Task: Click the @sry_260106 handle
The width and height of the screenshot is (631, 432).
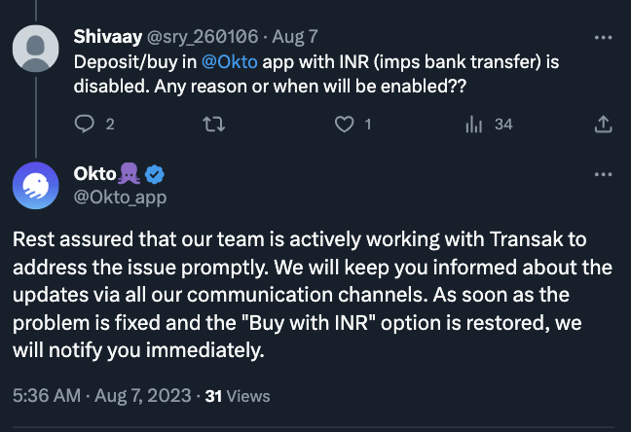Action: coord(203,37)
